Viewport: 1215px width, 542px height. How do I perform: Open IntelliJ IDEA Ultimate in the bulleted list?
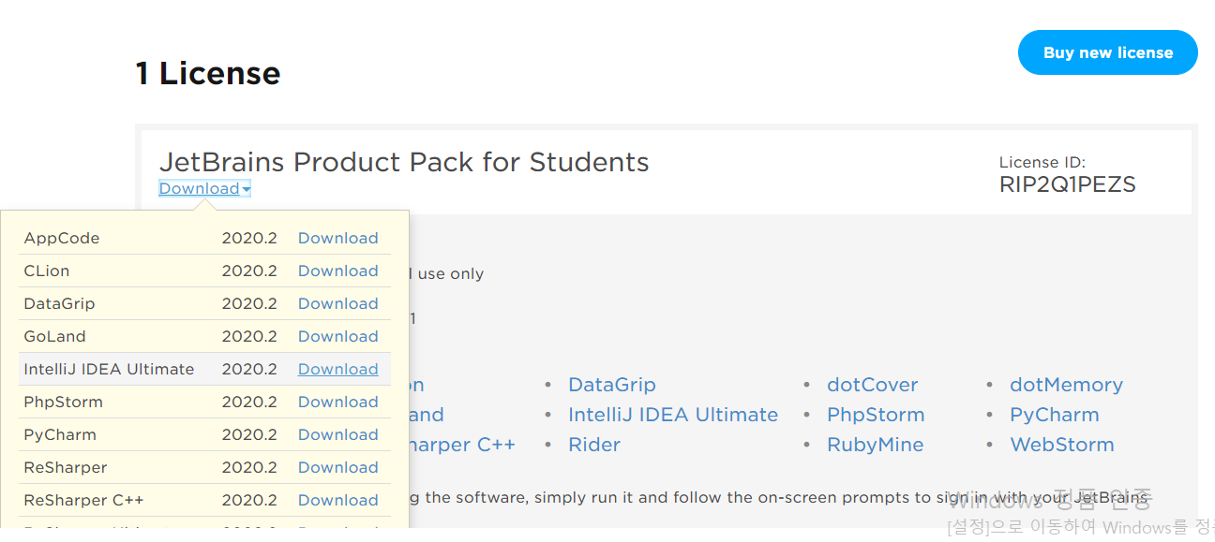tap(672, 415)
